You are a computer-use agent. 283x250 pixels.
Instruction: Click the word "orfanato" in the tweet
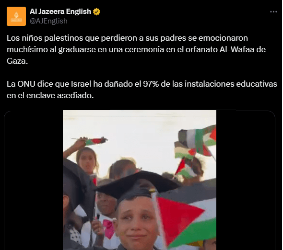point(201,49)
